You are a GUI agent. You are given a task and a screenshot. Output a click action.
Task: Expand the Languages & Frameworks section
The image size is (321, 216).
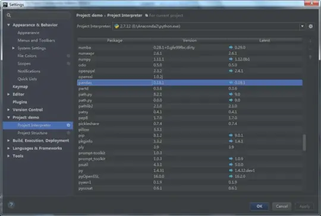(8, 148)
